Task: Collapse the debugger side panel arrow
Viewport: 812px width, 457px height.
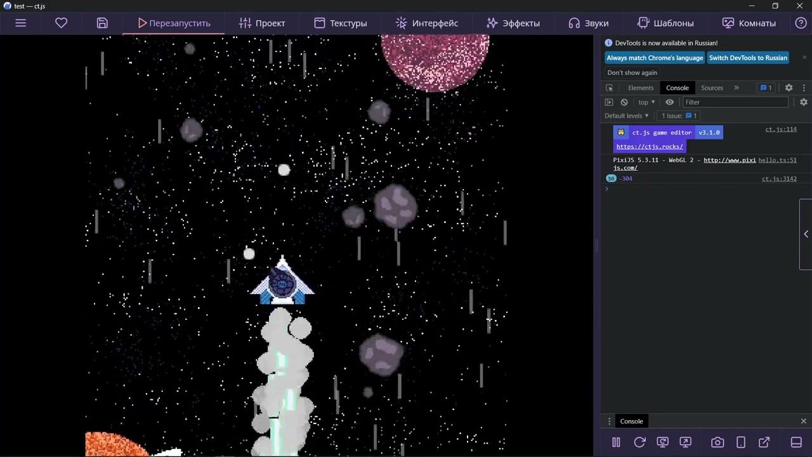Action: (x=806, y=234)
